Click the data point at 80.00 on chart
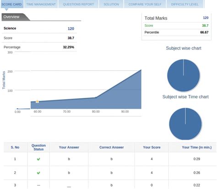The image size is (217, 189). [96, 97]
